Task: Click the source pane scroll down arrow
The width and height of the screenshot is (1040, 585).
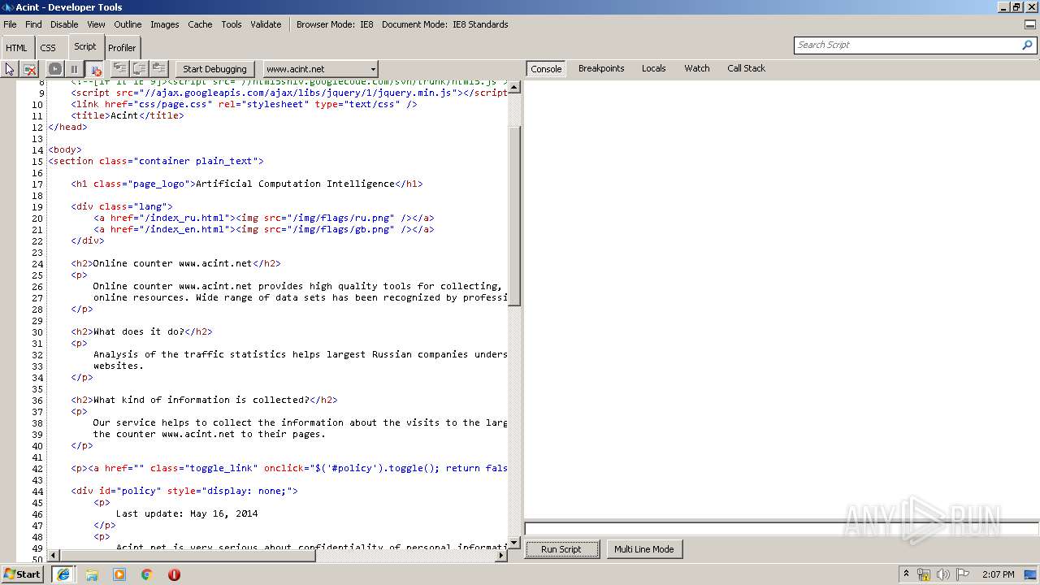Action: [513, 543]
